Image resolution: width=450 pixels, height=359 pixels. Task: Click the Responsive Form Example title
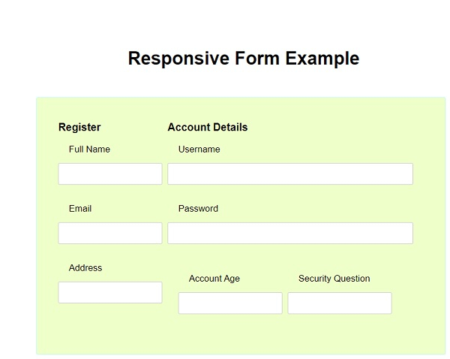pyautogui.click(x=244, y=59)
